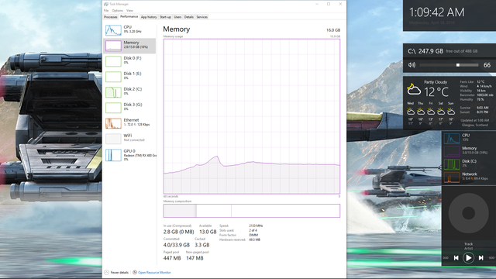Adjust the desktop widget volume slider

click(x=449, y=65)
